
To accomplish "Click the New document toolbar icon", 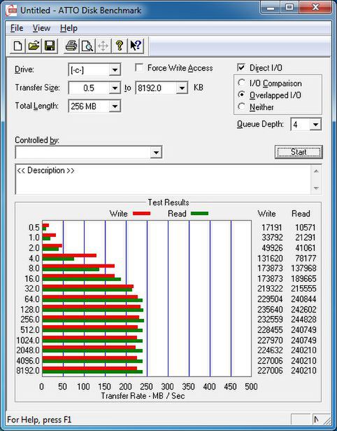I will point(17,46).
